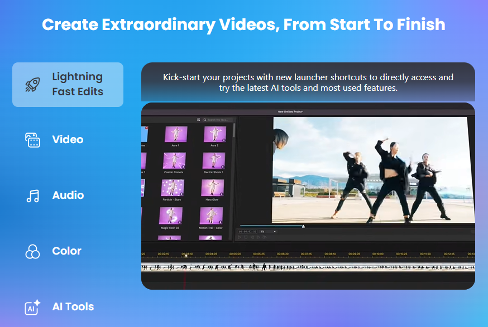Click the library search magnifier icon
The width and height of the screenshot is (488, 327).
click(205, 120)
